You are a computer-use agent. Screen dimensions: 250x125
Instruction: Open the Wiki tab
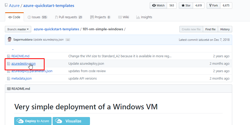click(x=123, y=17)
